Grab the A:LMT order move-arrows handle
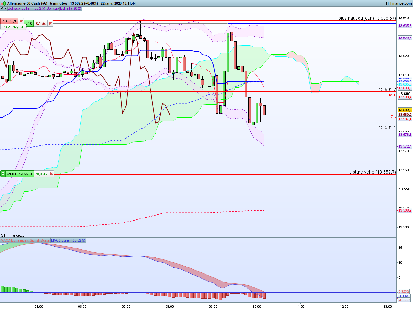This screenshot has width=413, height=309. [x=3, y=174]
